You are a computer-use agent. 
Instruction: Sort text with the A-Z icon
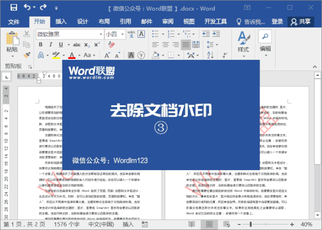click(x=210, y=55)
